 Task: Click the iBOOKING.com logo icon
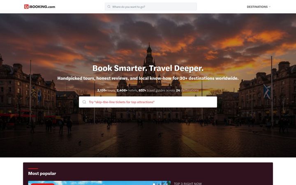tap(26, 7)
